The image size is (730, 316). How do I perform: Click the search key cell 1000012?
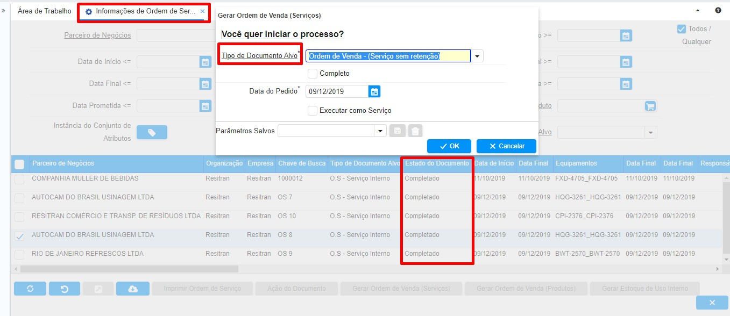tap(290, 178)
